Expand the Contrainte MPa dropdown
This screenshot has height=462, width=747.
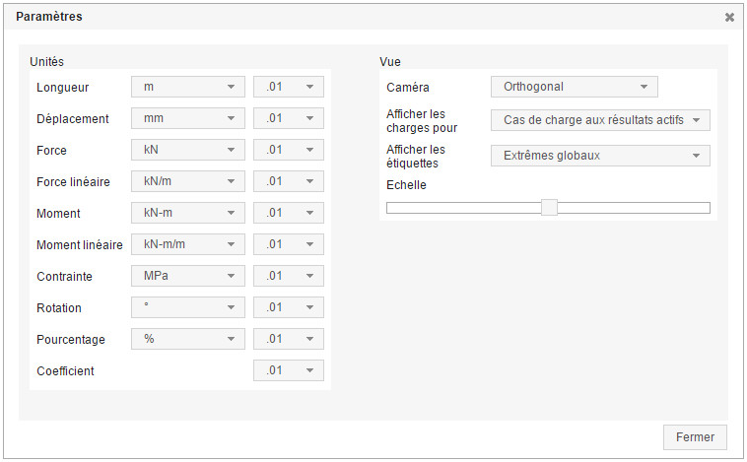point(187,276)
